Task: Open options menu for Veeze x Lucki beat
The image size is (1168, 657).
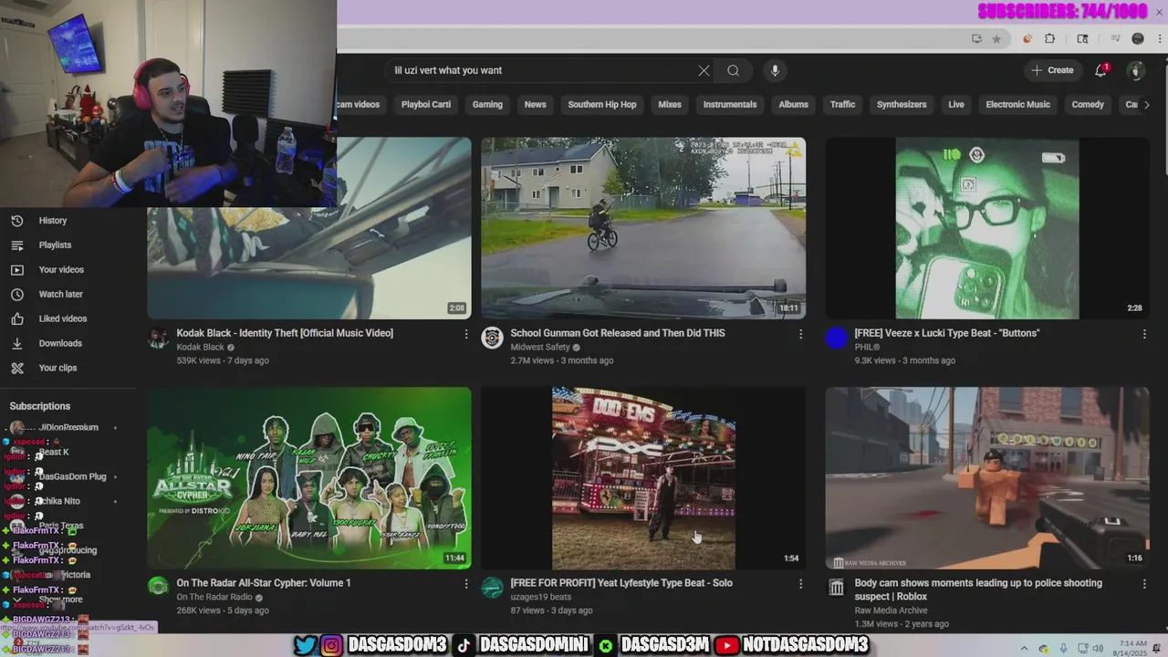Action: (x=1144, y=334)
